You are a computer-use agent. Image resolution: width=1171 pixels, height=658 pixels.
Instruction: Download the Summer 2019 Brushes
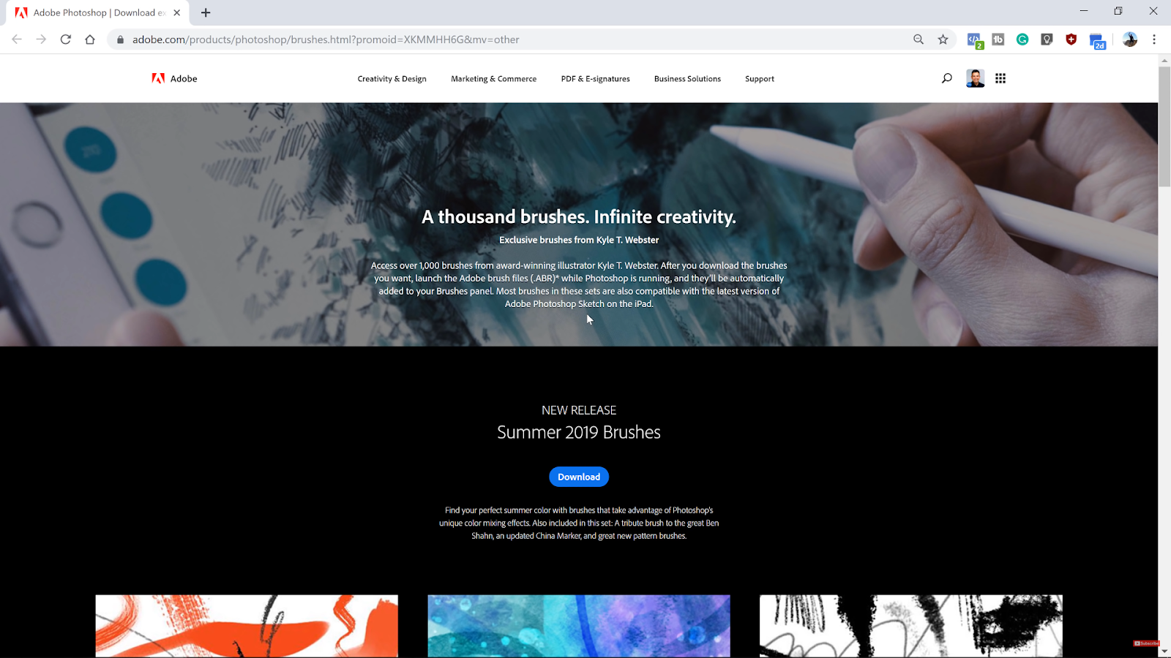pyautogui.click(x=579, y=477)
